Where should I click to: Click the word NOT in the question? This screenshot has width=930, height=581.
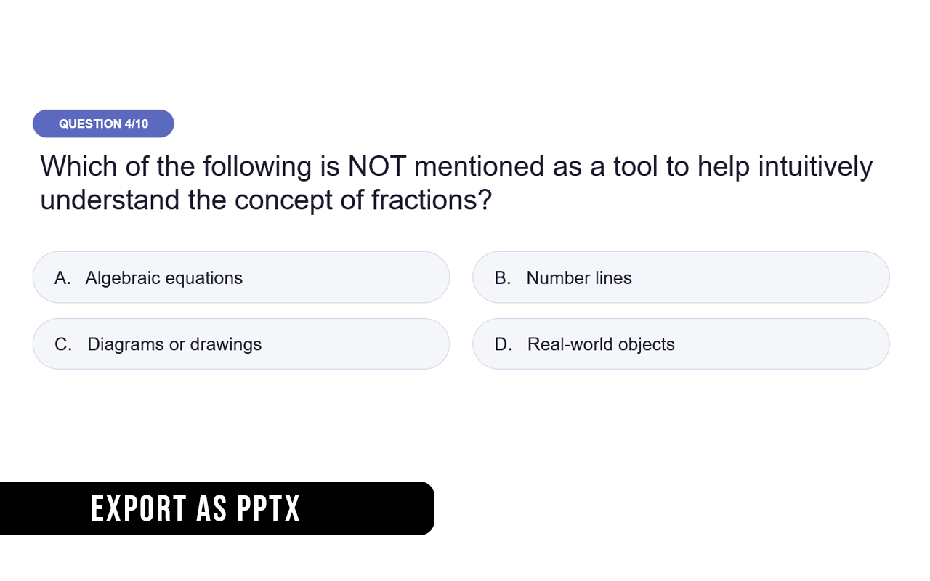(x=377, y=166)
